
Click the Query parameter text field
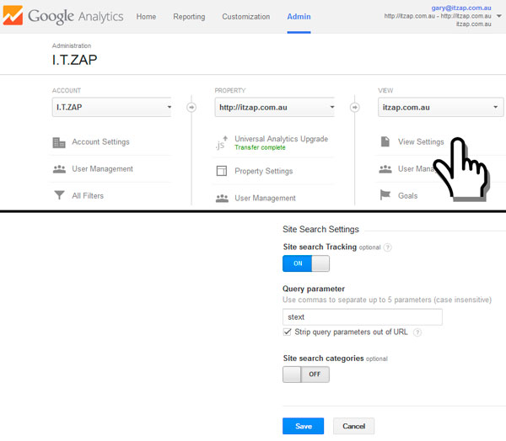(x=362, y=317)
